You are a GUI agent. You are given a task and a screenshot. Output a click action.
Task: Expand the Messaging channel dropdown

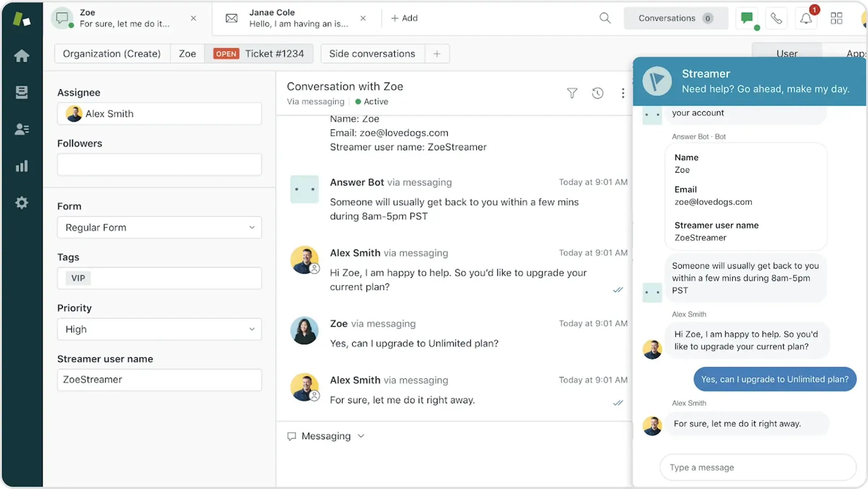(x=326, y=436)
